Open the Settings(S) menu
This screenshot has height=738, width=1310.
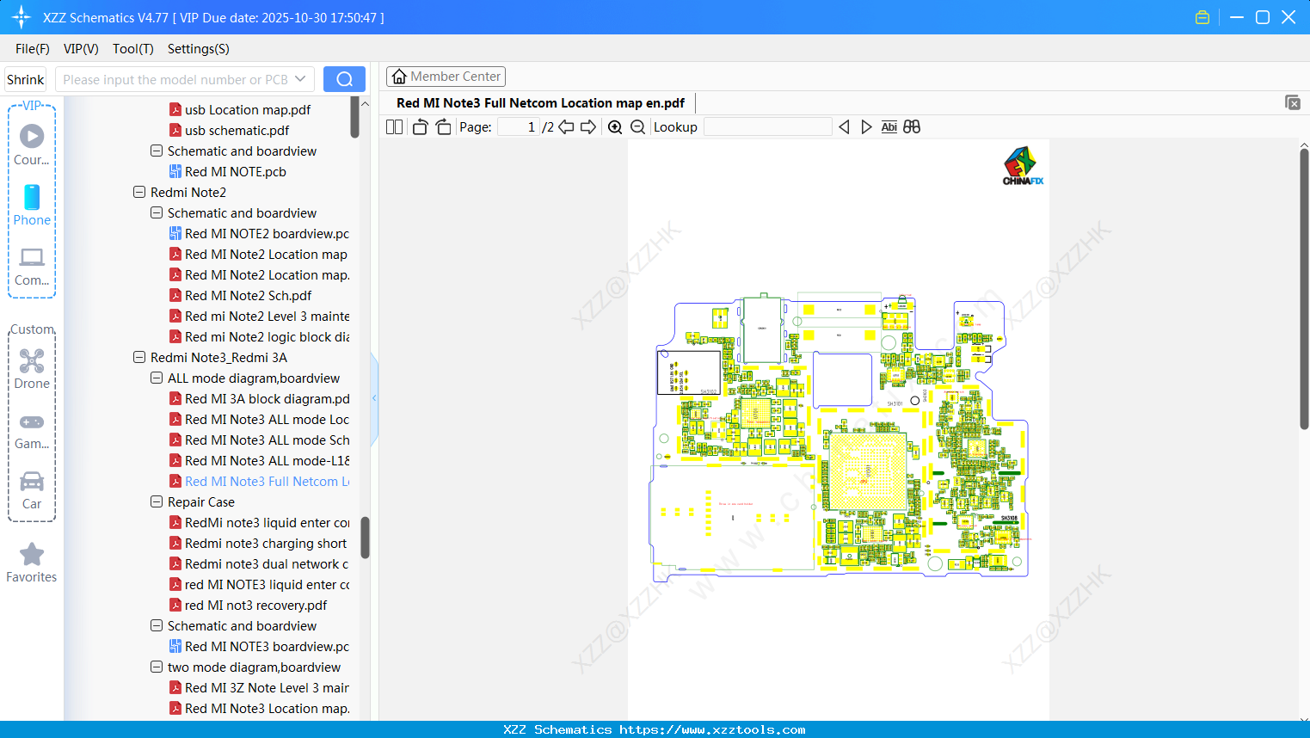coord(199,49)
